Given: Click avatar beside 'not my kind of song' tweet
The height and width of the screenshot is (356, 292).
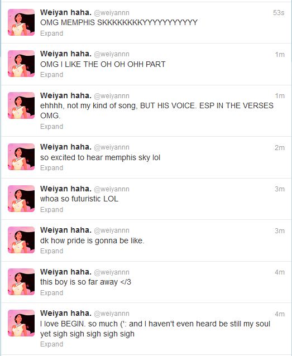Looking at the screenshot, I should tap(21, 105).
